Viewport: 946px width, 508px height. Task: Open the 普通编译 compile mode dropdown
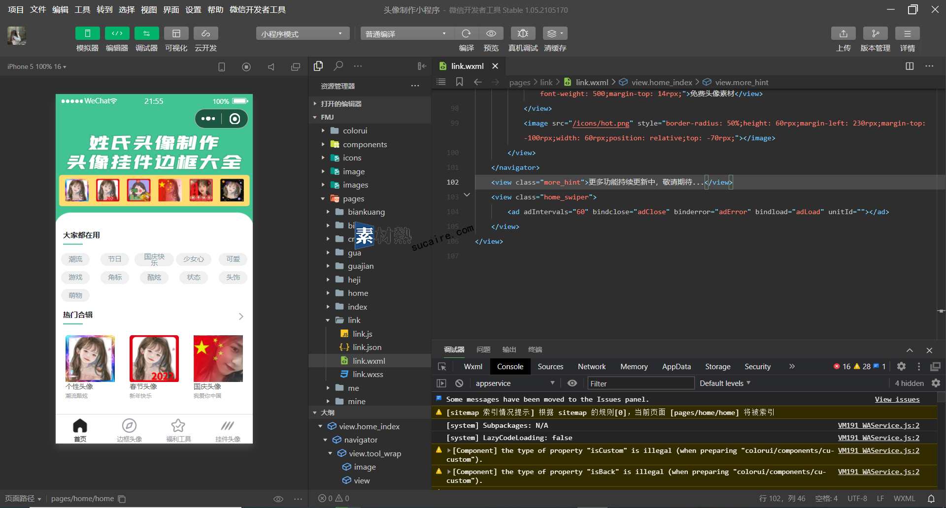(x=406, y=33)
